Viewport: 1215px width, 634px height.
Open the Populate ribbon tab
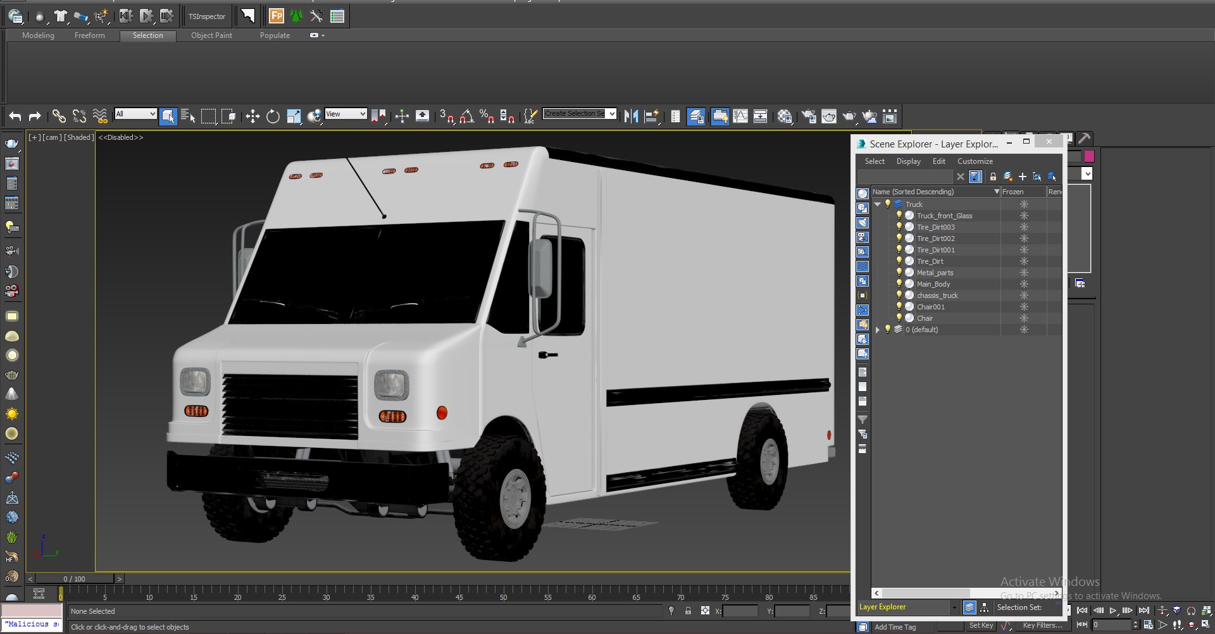click(275, 35)
